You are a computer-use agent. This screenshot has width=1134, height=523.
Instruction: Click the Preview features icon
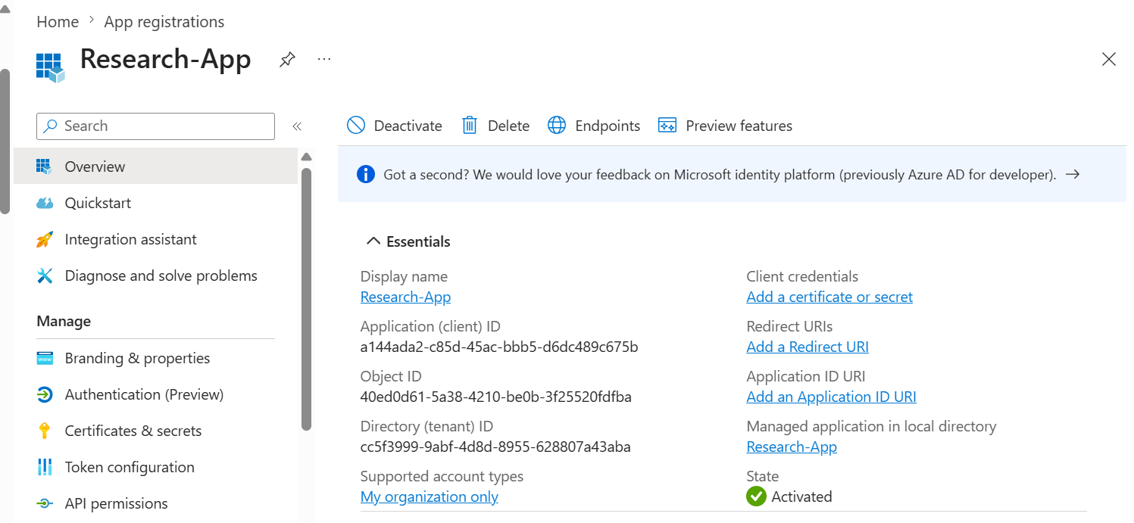click(667, 126)
